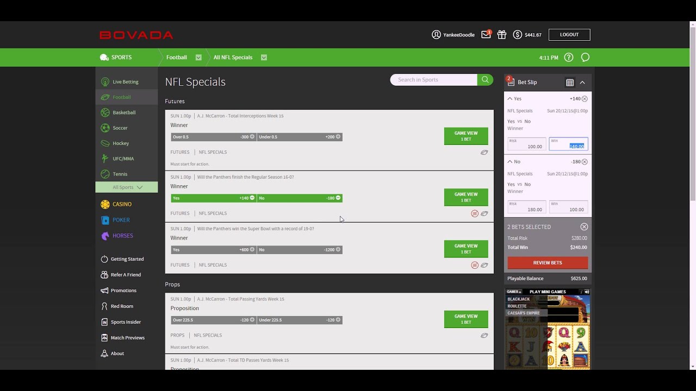
Task: Click the Soccer ball sidebar icon
Action: (105, 128)
